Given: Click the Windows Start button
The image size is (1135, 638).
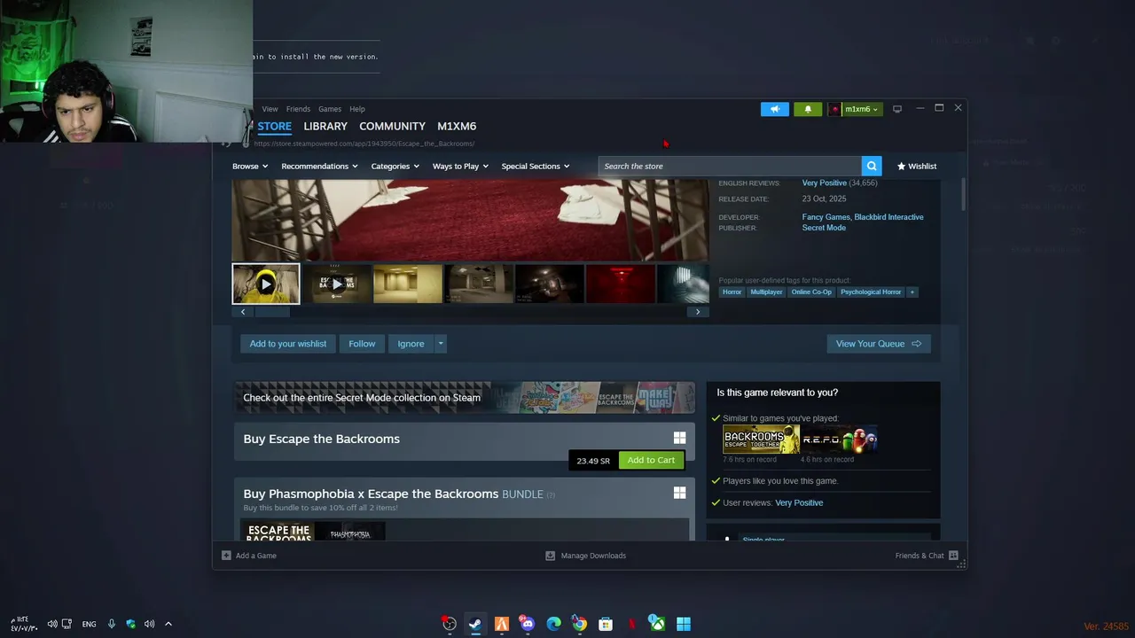Looking at the screenshot, I should tap(684, 624).
